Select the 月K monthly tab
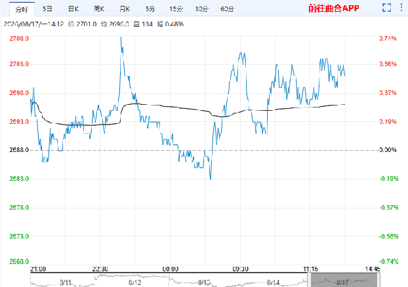Viewport: 408px width, 287px height. click(125, 9)
